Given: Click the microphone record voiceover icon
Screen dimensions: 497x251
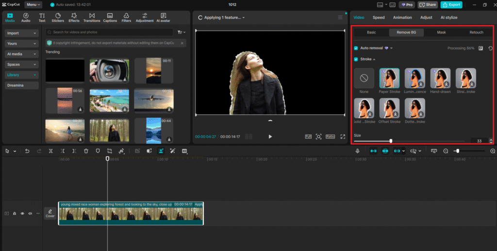Looking at the screenshot, I should pyautogui.click(x=357, y=151).
